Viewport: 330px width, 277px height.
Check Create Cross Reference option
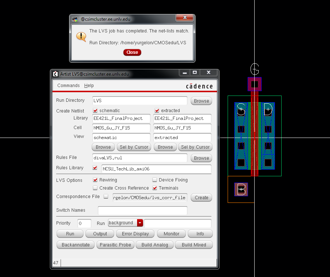(95, 188)
